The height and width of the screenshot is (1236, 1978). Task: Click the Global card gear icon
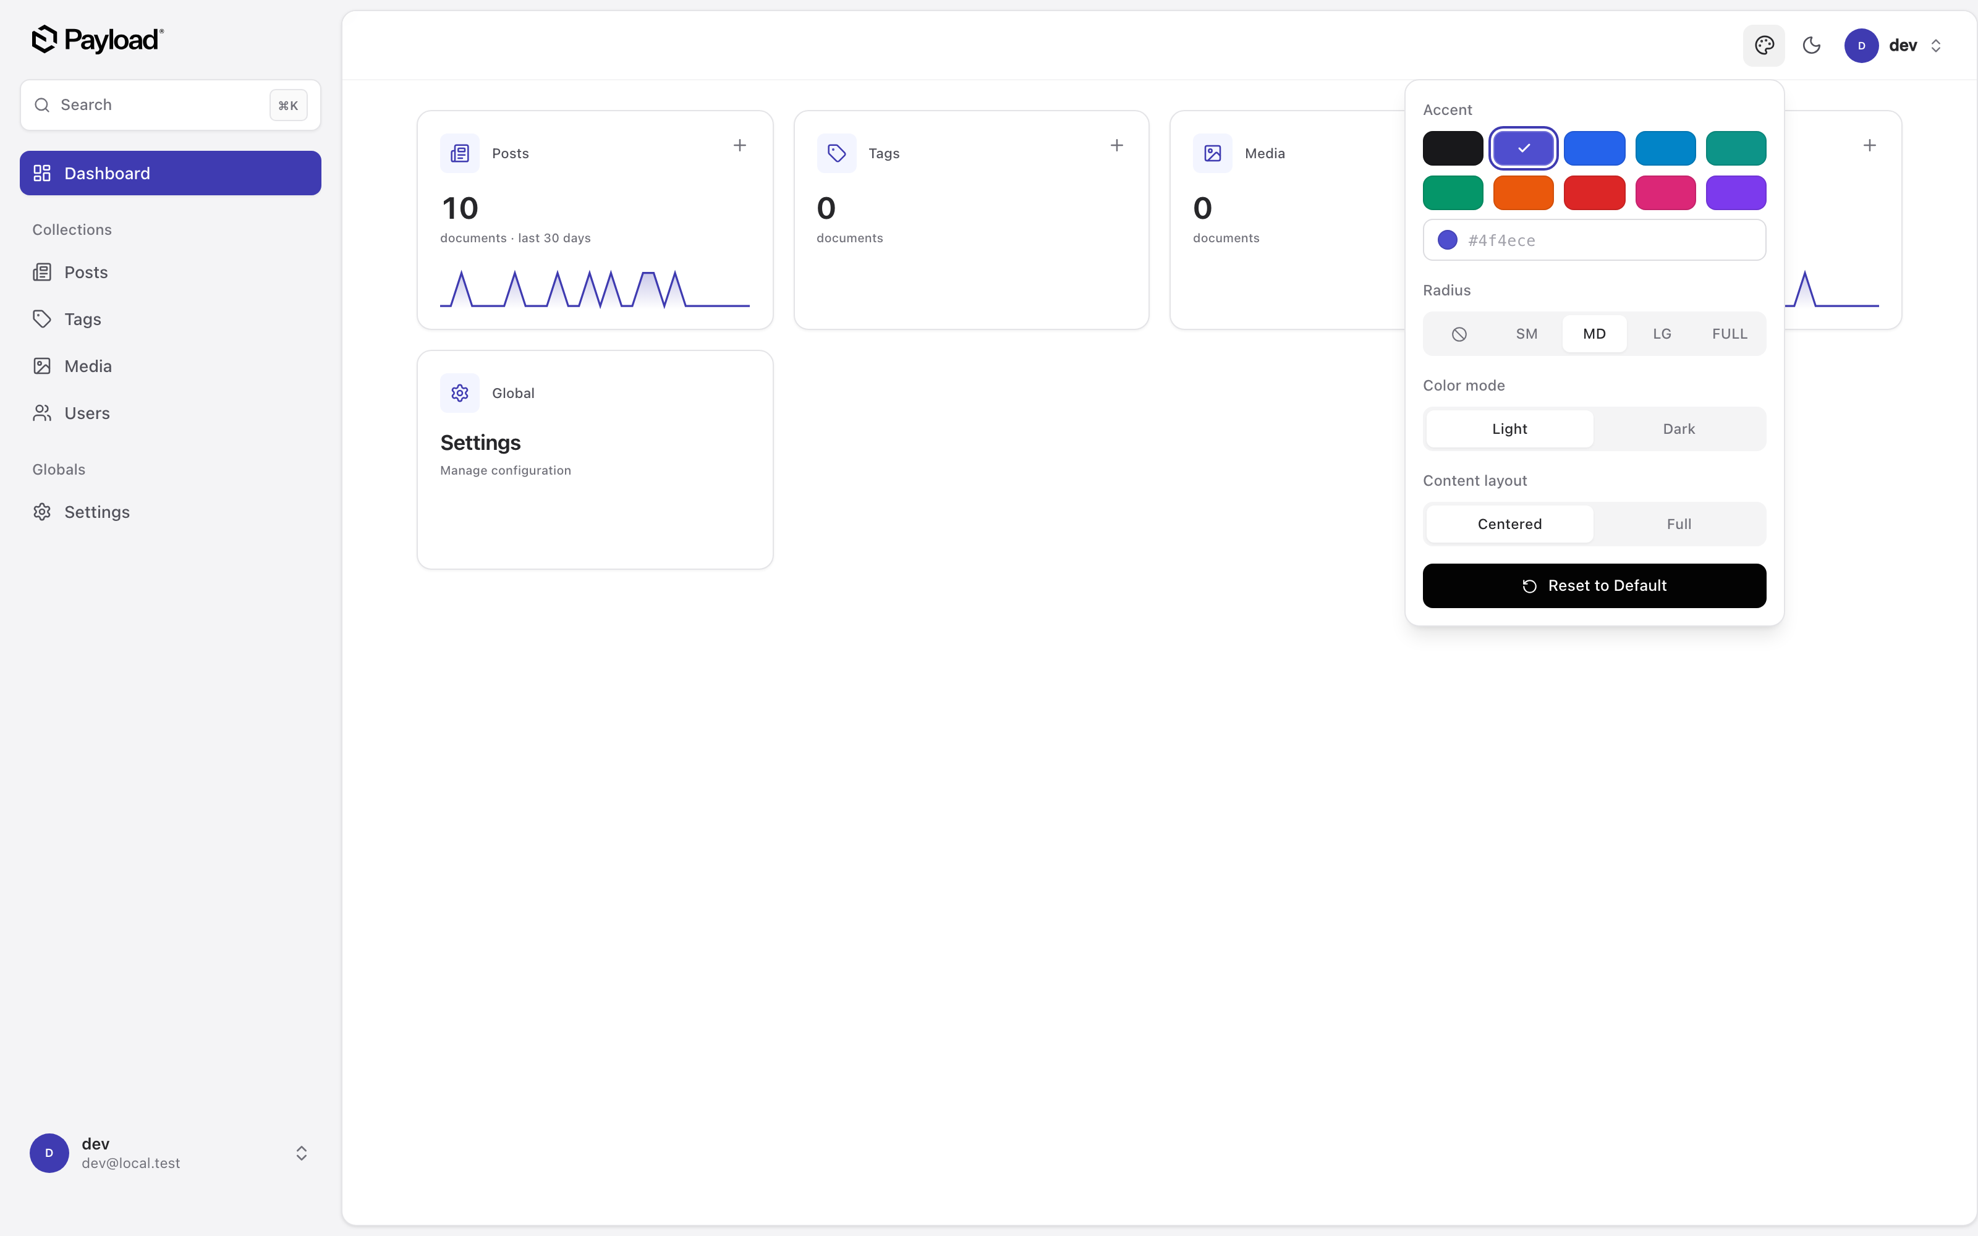coord(459,393)
